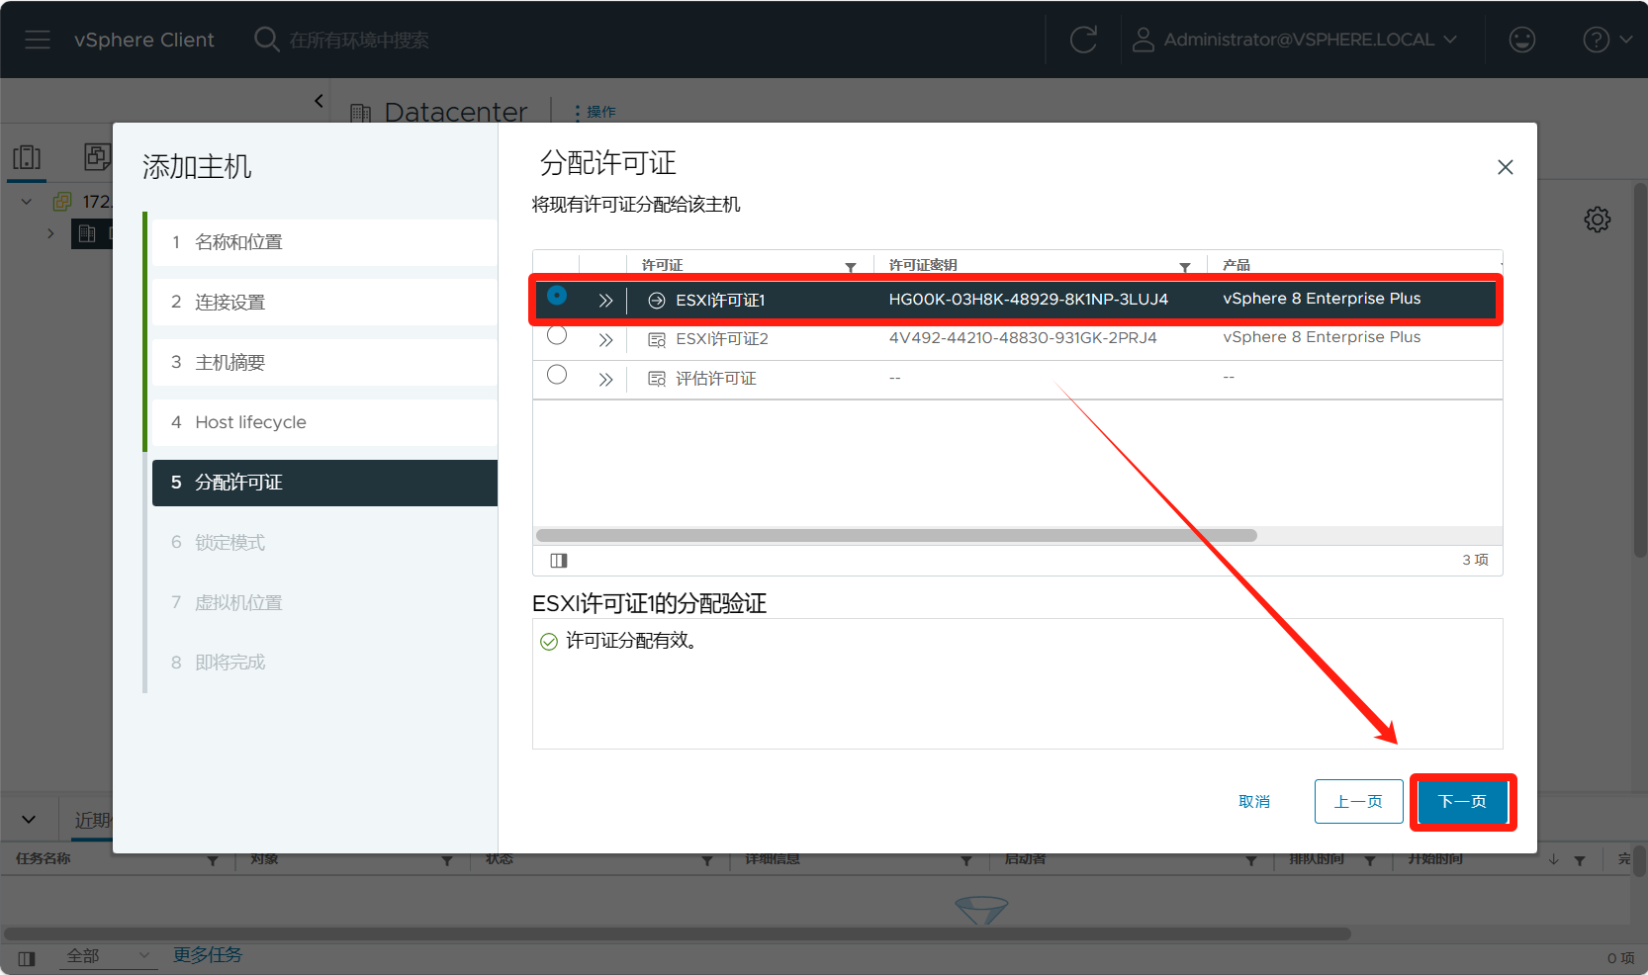Click the column chooser icon below license table

coord(559,561)
